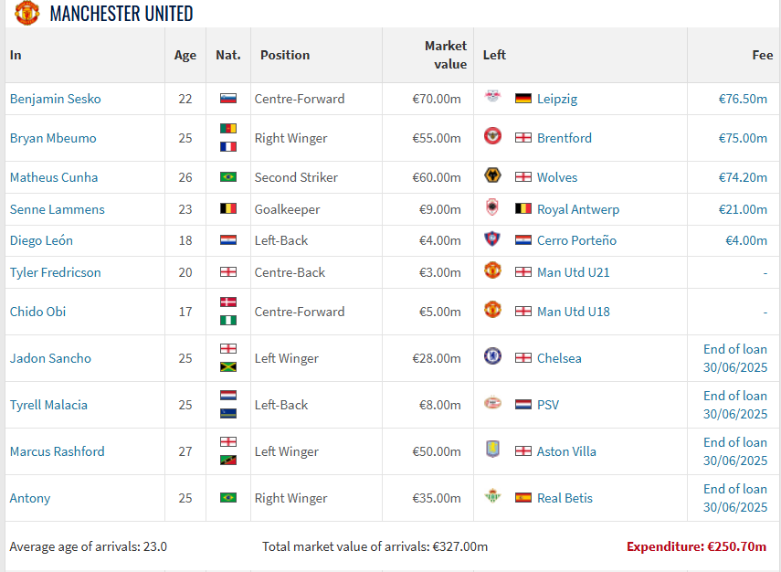Click the €76.50m transfer fee for Sesko
Screen dimensions: 781x572
(x=743, y=99)
